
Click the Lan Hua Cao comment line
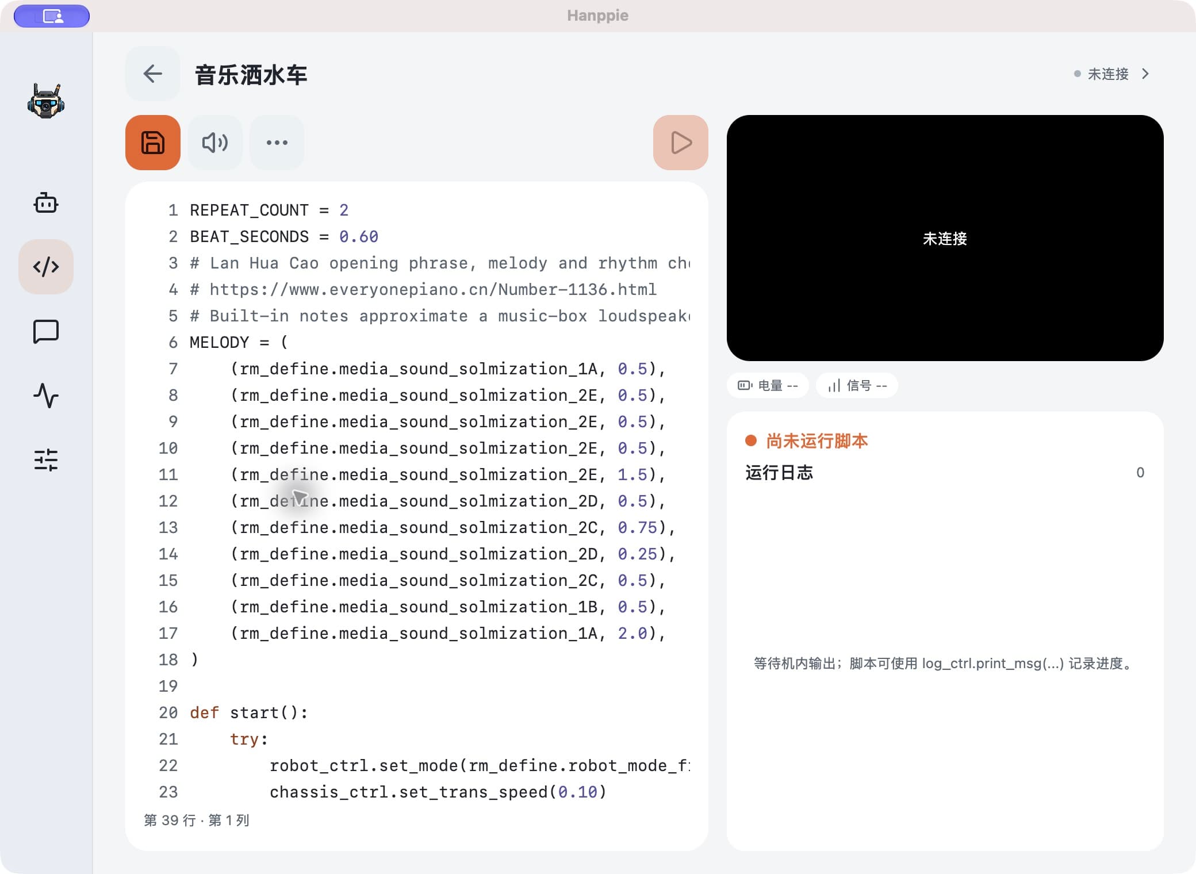(x=440, y=263)
